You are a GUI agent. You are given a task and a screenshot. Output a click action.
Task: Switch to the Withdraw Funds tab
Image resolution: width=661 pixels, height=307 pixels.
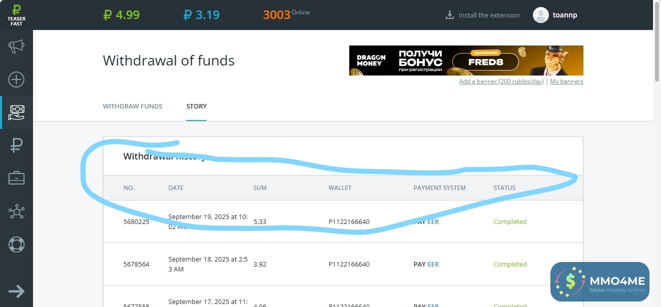tap(133, 106)
